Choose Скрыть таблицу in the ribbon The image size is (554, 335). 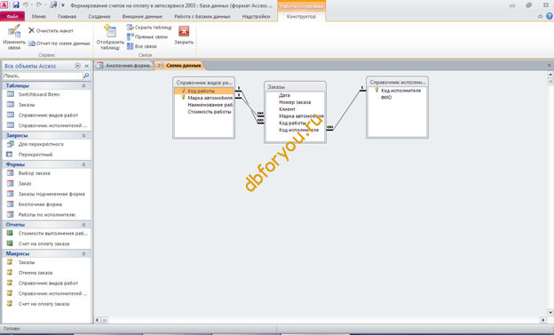tap(149, 28)
